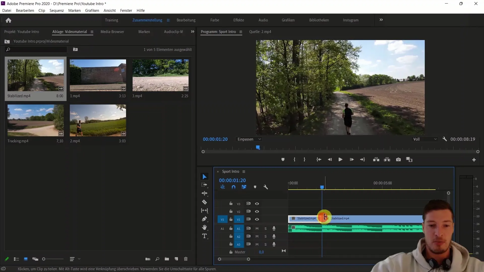Toggle Linked Selection in timeline
Image resolution: width=484 pixels, height=272 pixels.
pos(244,187)
